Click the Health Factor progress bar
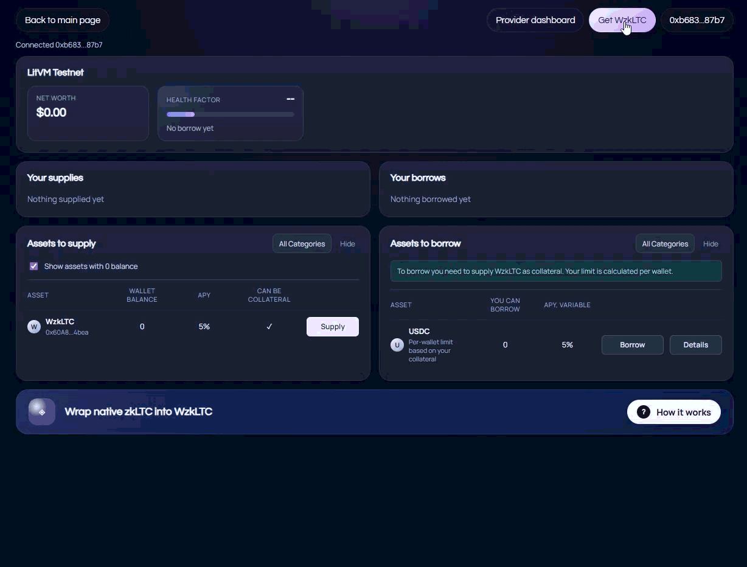 [x=230, y=114]
